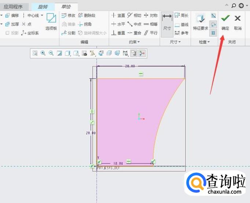Switch to the 旋转 tab
Image resolution: width=250 pixels, height=203 pixels.
43,7
